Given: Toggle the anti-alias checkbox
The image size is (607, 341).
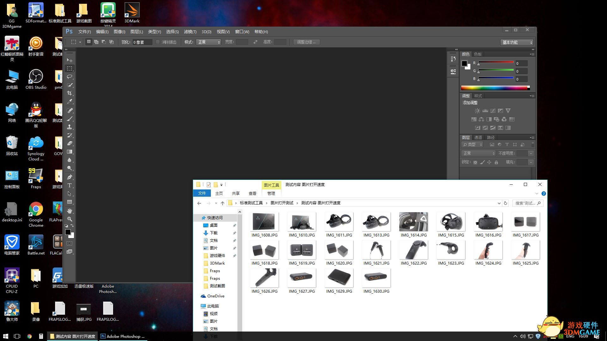Looking at the screenshot, I should 158,42.
